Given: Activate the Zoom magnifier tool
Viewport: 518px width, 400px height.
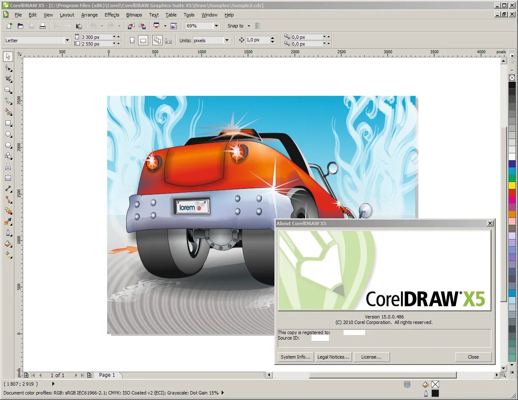Looking at the screenshot, I should coord(8,90).
